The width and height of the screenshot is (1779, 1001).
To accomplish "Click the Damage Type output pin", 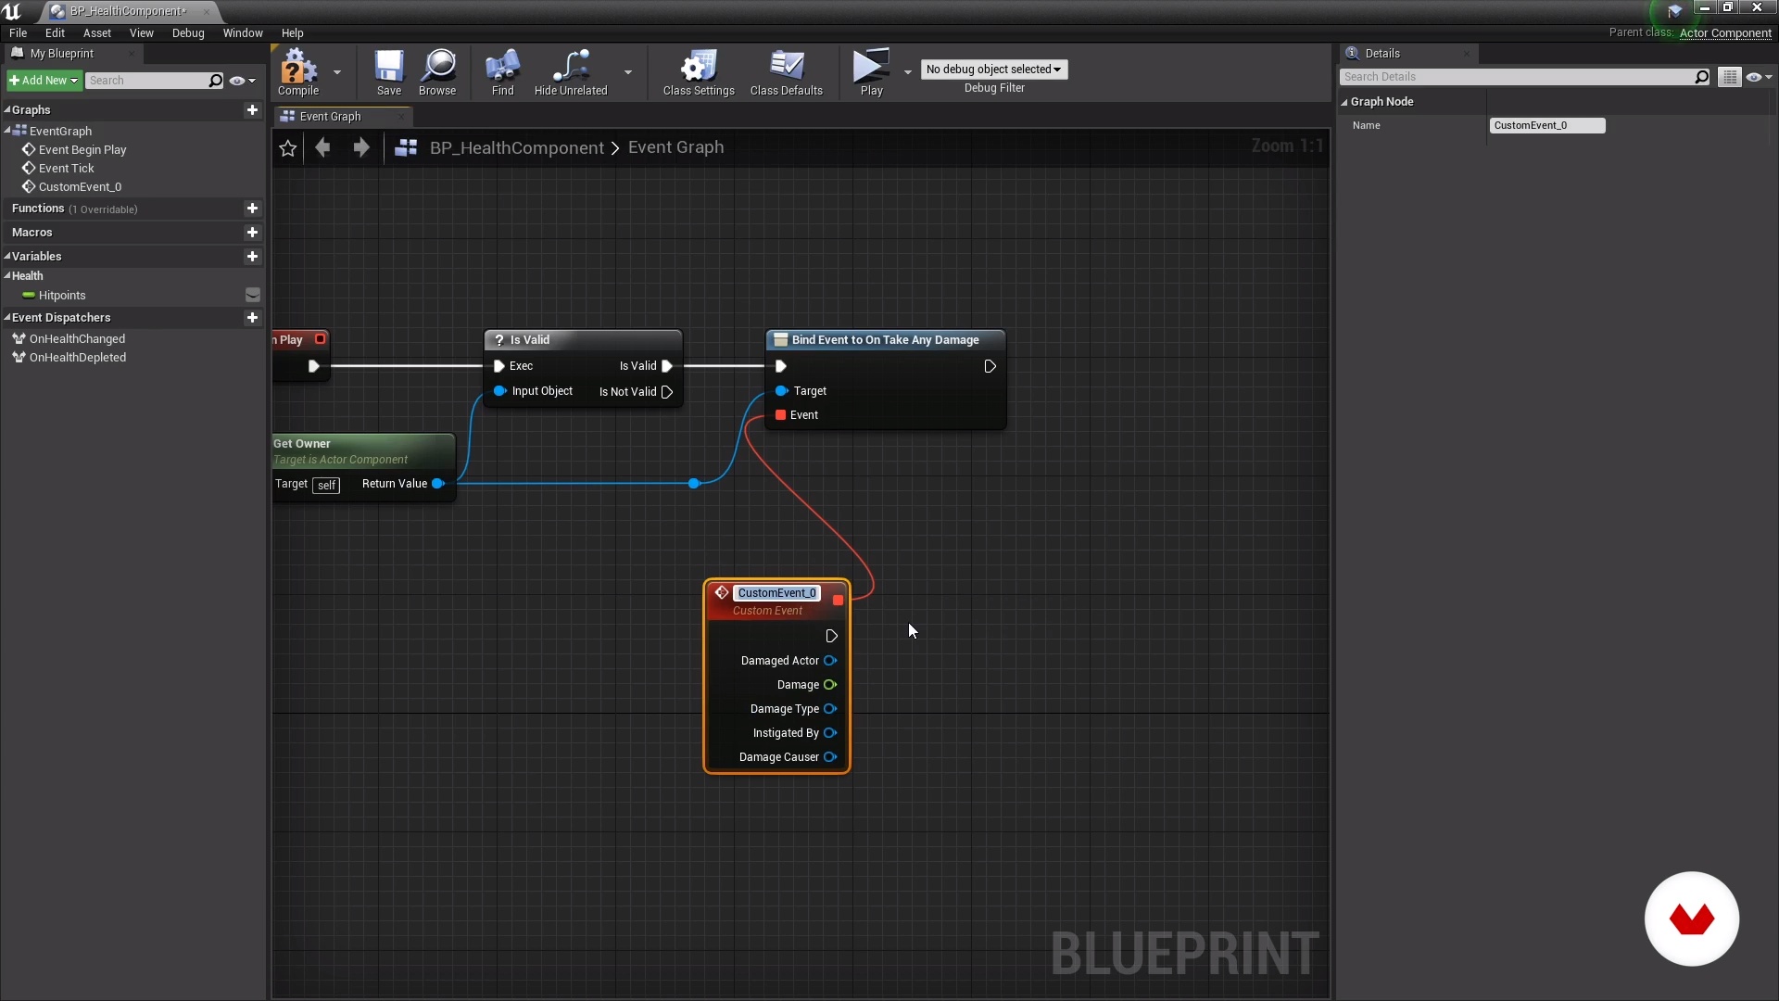I will tap(830, 709).
